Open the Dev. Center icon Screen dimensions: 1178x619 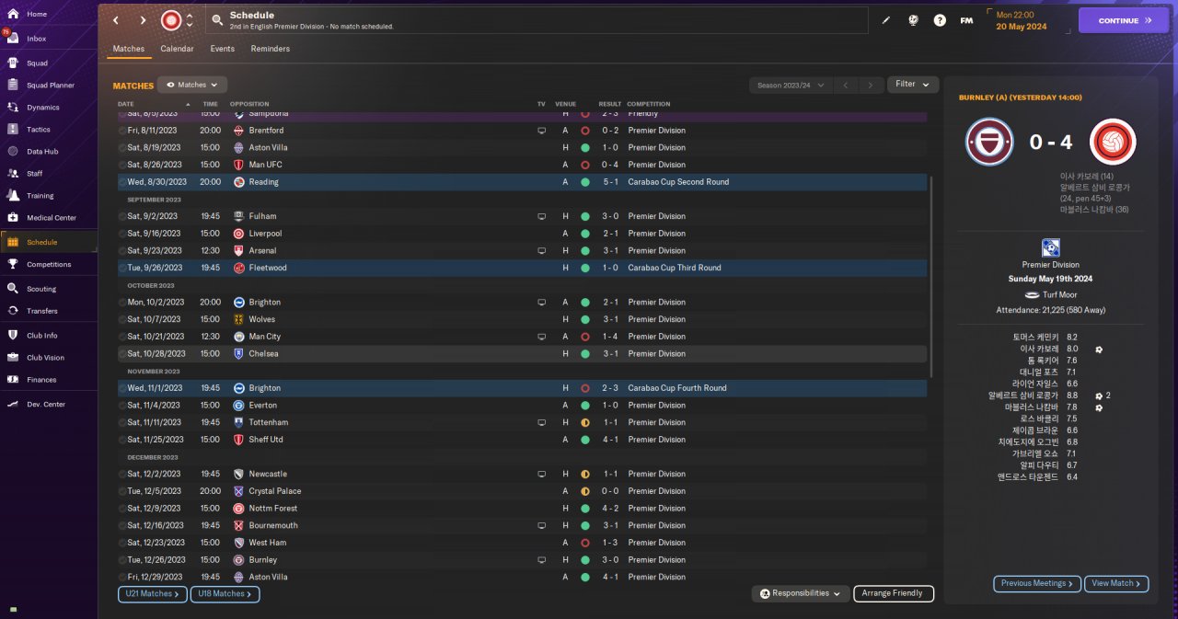[x=13, y=404]
